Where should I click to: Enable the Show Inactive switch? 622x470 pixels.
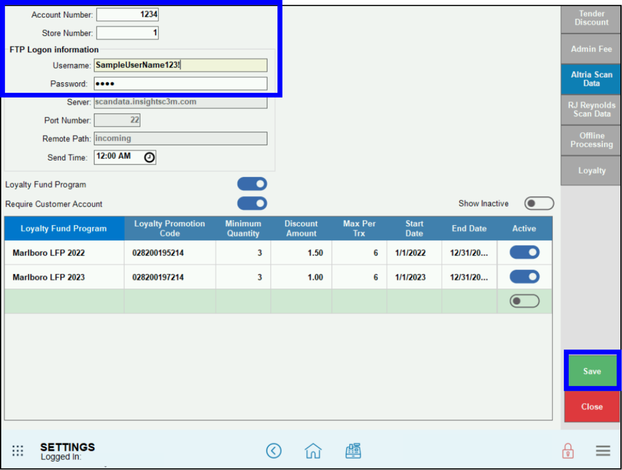pos(539,204)
